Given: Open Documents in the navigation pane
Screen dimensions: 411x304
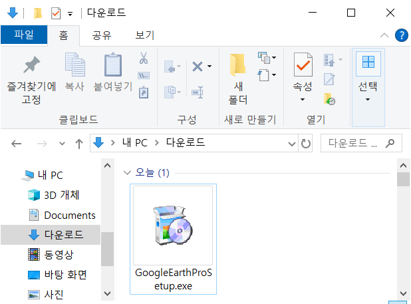Looking at the screenshot, I should [62, 215].
